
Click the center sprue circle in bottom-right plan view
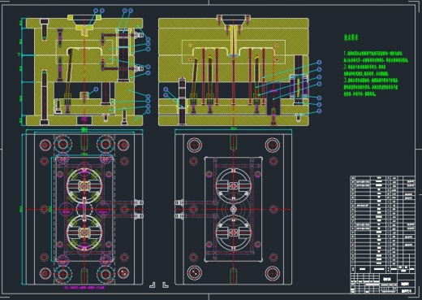coord(233,209)
